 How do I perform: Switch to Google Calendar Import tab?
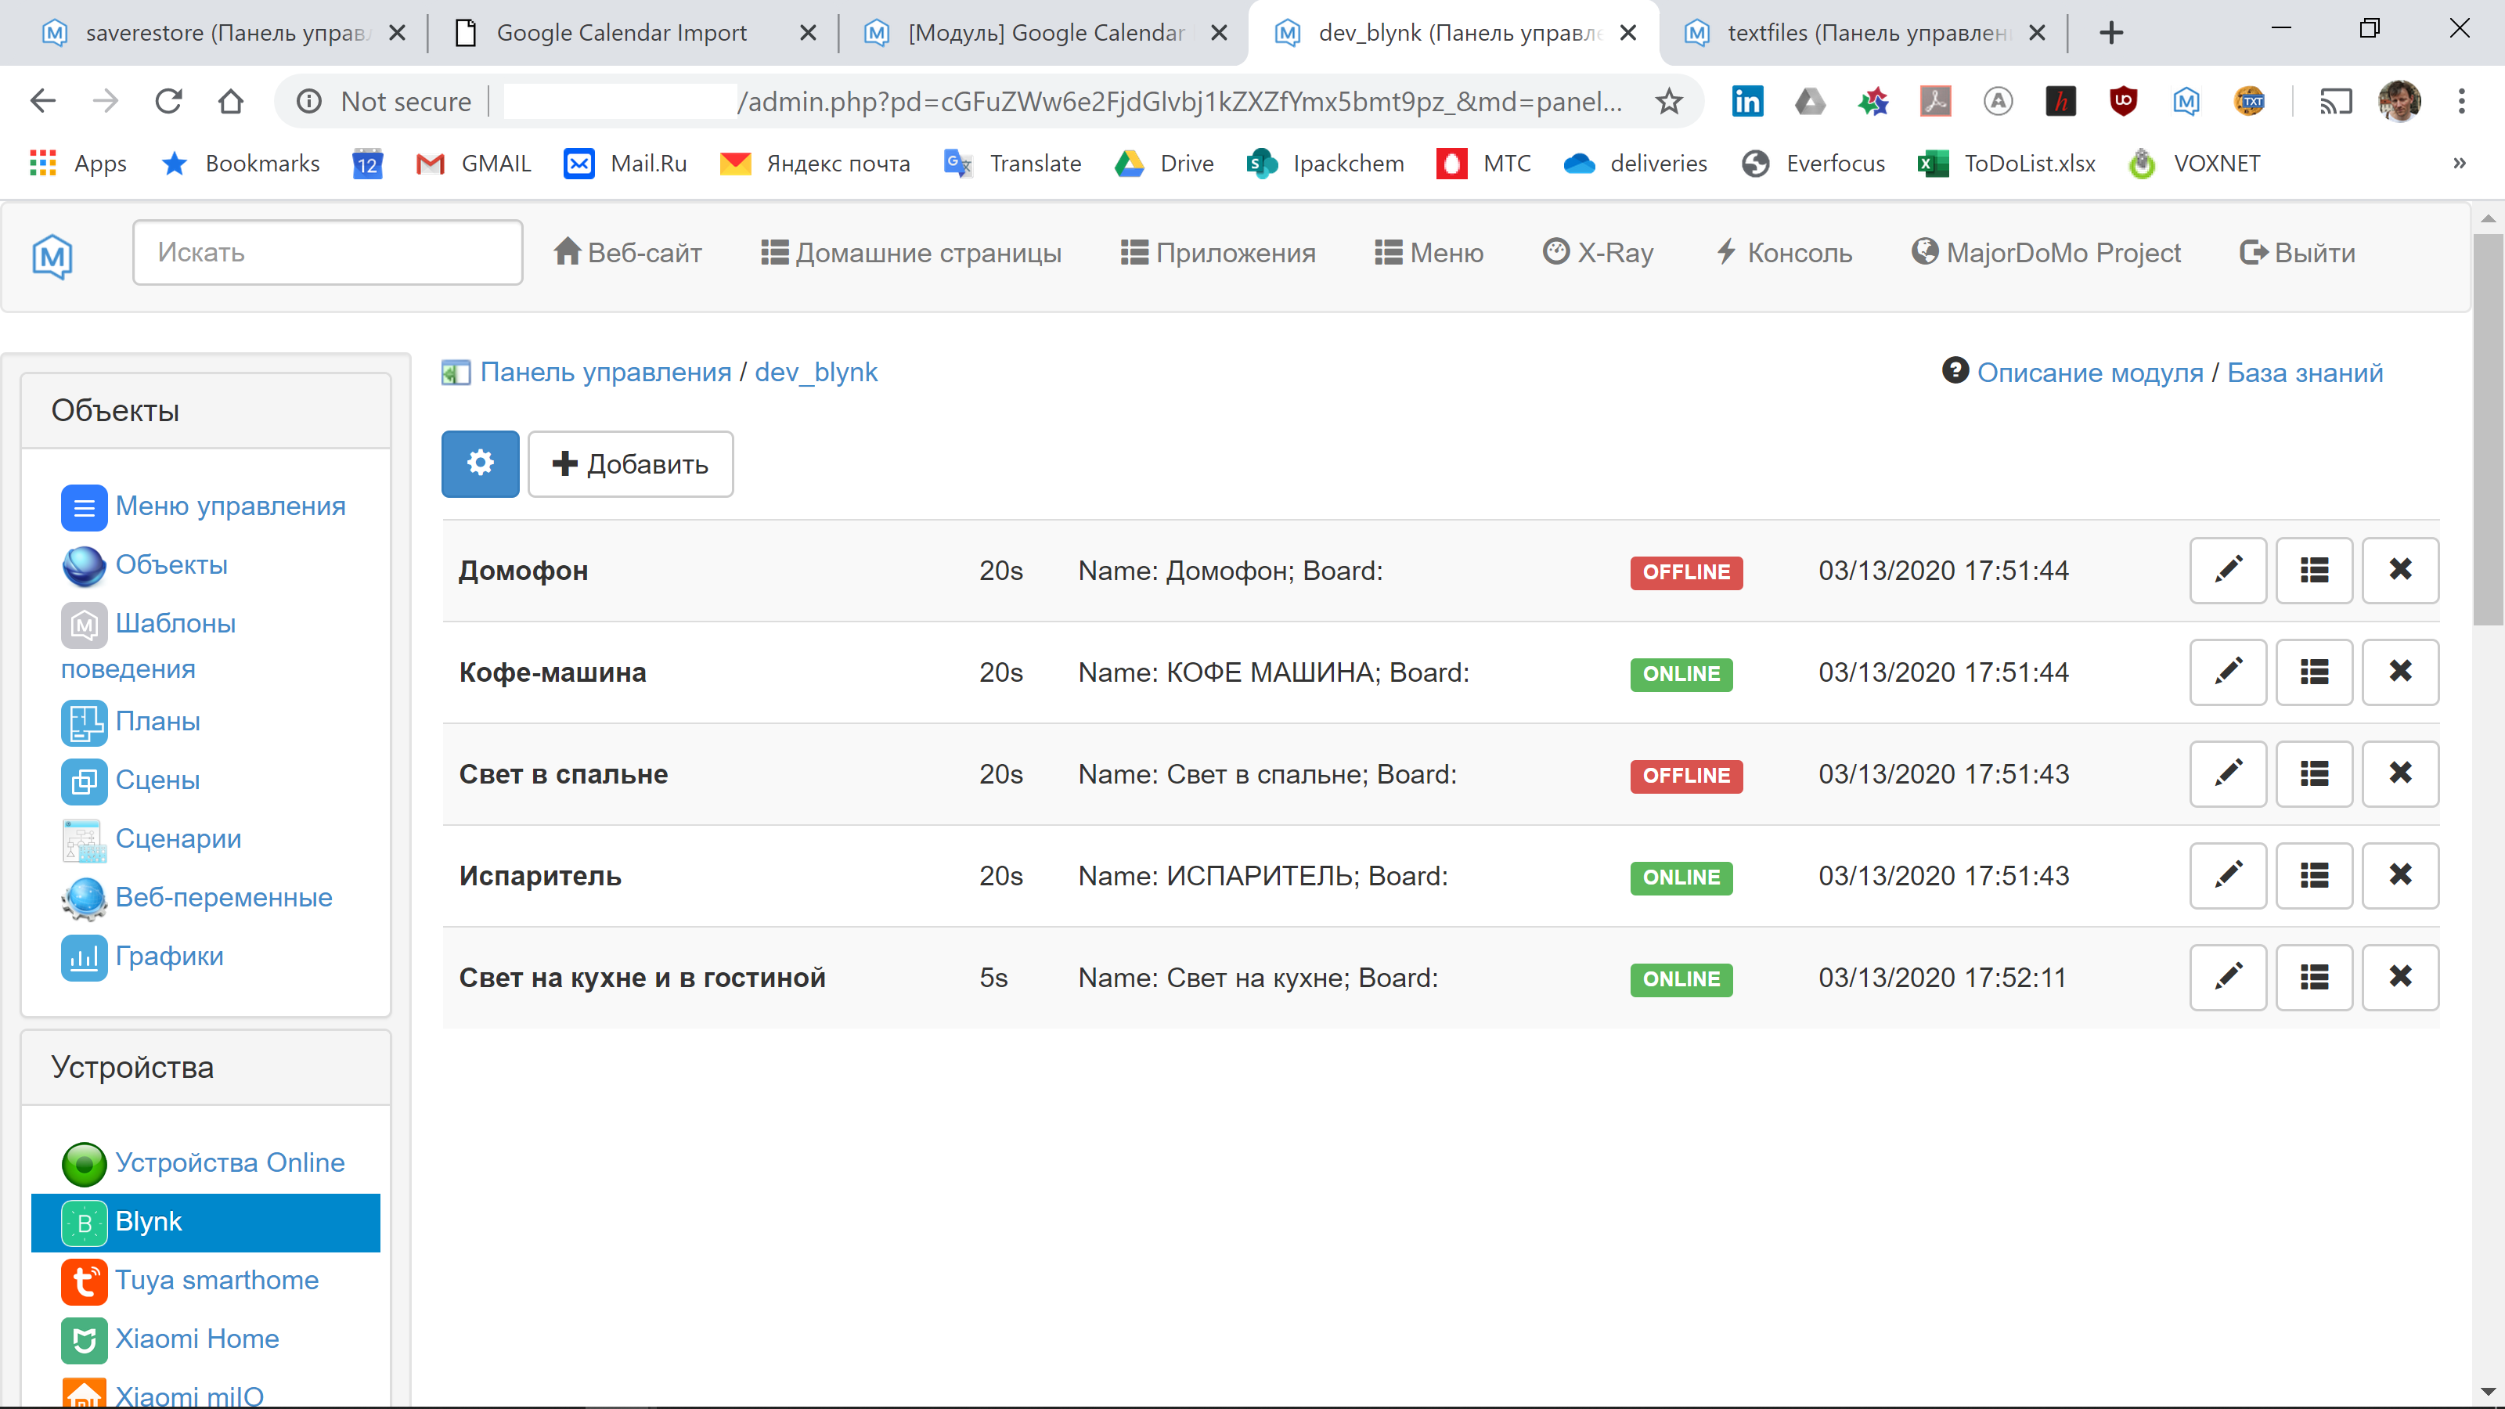pos(622,33)
